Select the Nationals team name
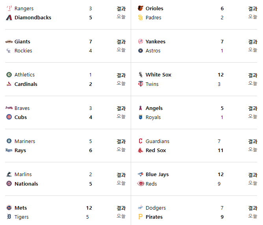The height and width of the screenshot is (225, 263). (26, 184)
